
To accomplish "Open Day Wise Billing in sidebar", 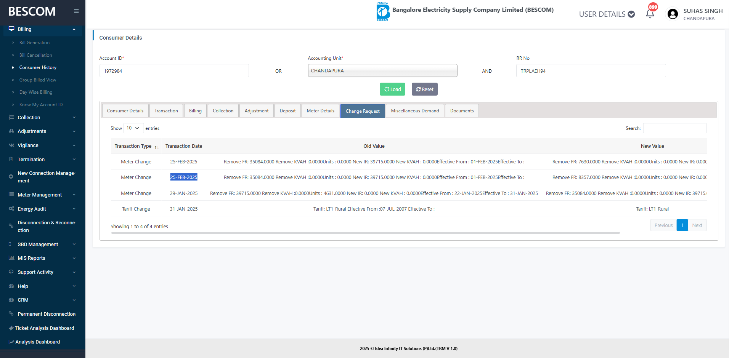I will (36, 92).
